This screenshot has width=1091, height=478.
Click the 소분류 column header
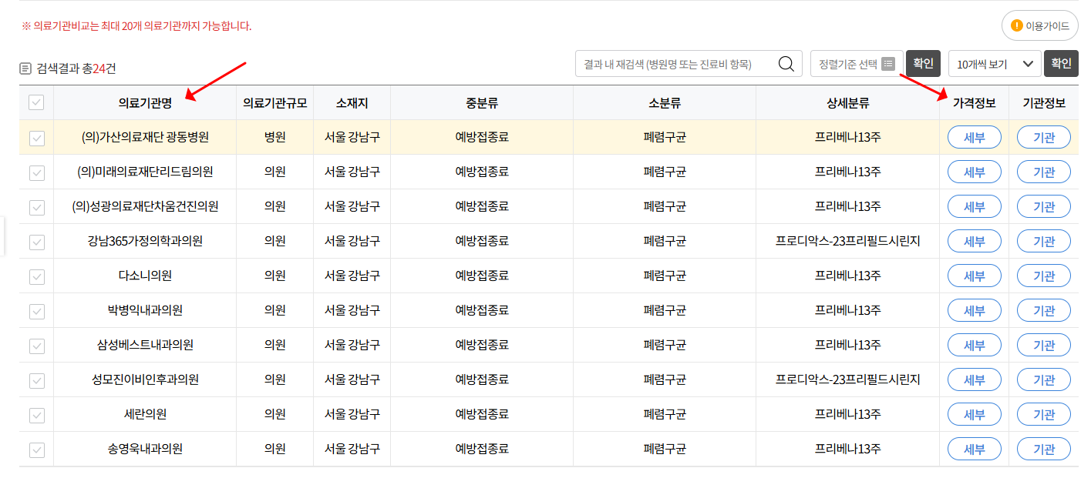[665, 102]
